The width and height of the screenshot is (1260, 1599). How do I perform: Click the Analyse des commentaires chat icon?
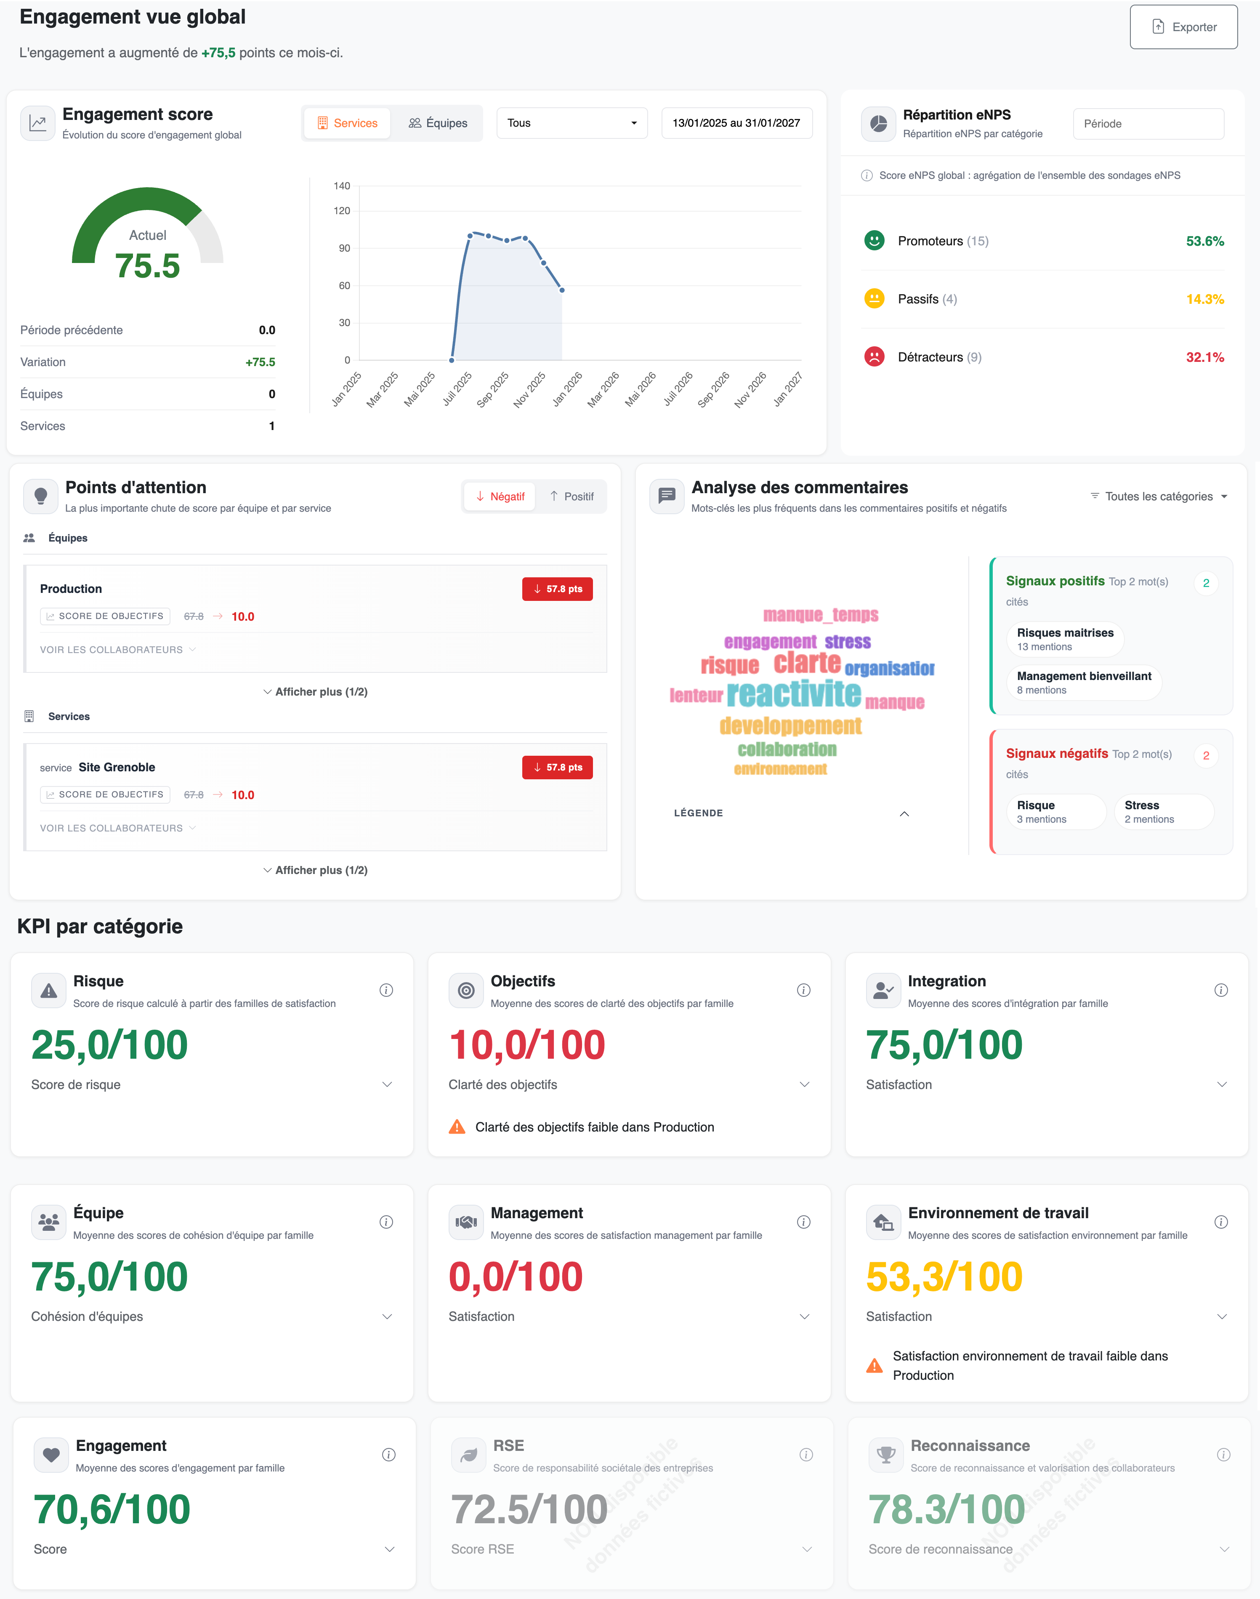tap(666, 496)
